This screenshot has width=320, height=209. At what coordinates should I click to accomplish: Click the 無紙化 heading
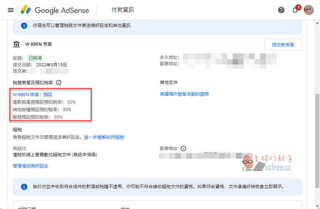(x=20, y=148)
